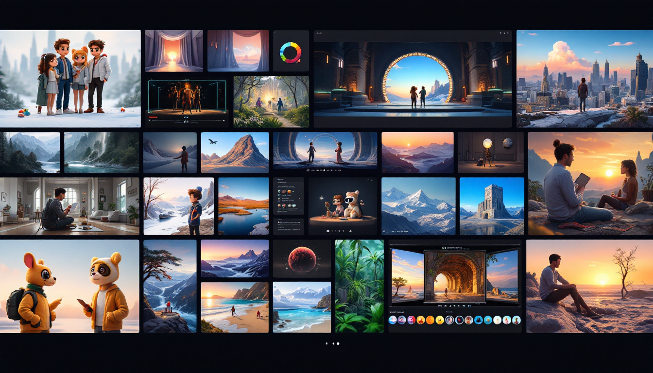This screenshot has height=373, width=653.
Task: Select the stone castle tower thumbnail
Action: [492, 206]
